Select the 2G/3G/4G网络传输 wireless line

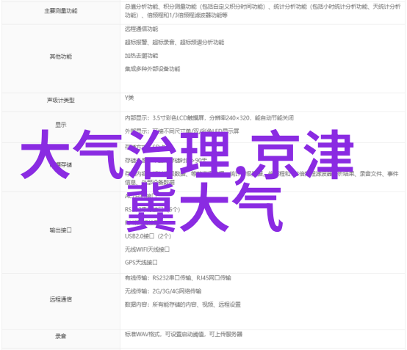[163, 291]
